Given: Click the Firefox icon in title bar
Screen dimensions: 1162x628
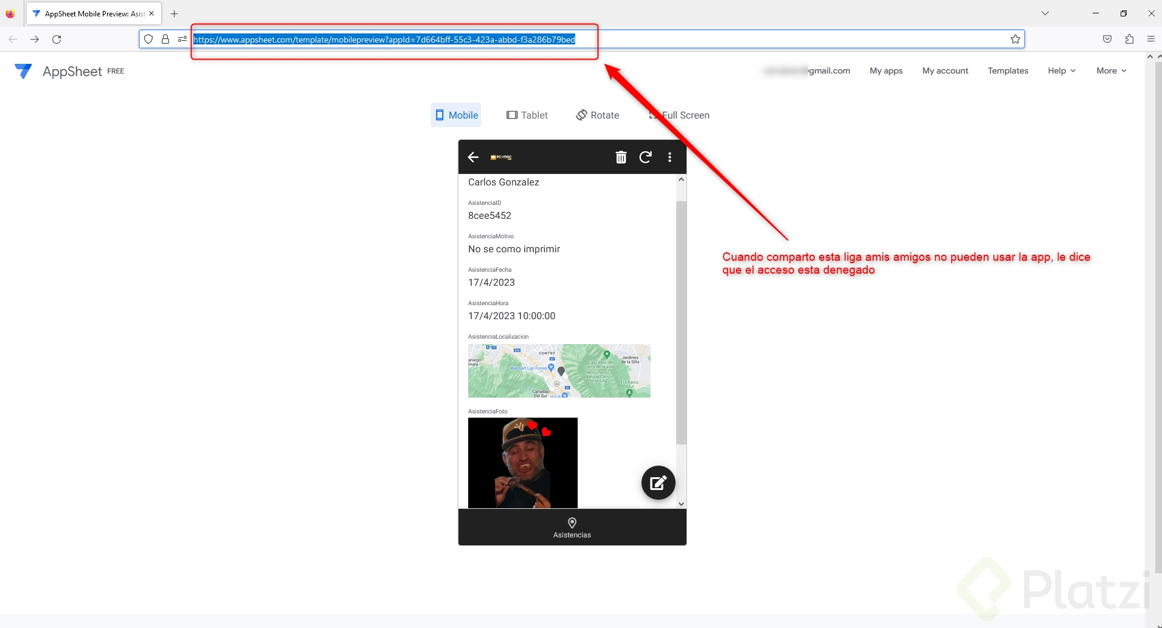Looking at the screenshot, I should point(10,13).
